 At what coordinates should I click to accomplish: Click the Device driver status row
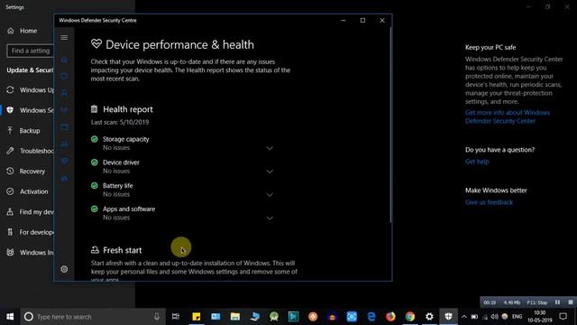pos(183,166)
